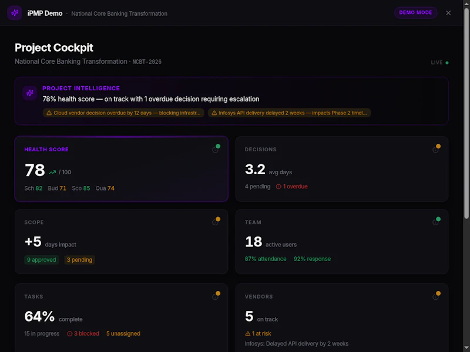Select the Decisions card heading
470x352 pixels.
point(260,150)
